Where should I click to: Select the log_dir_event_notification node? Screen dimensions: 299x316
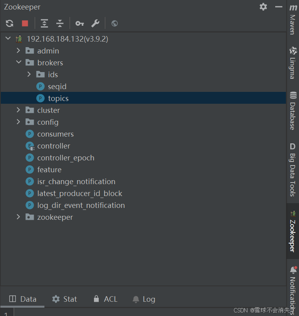(81, 206)
